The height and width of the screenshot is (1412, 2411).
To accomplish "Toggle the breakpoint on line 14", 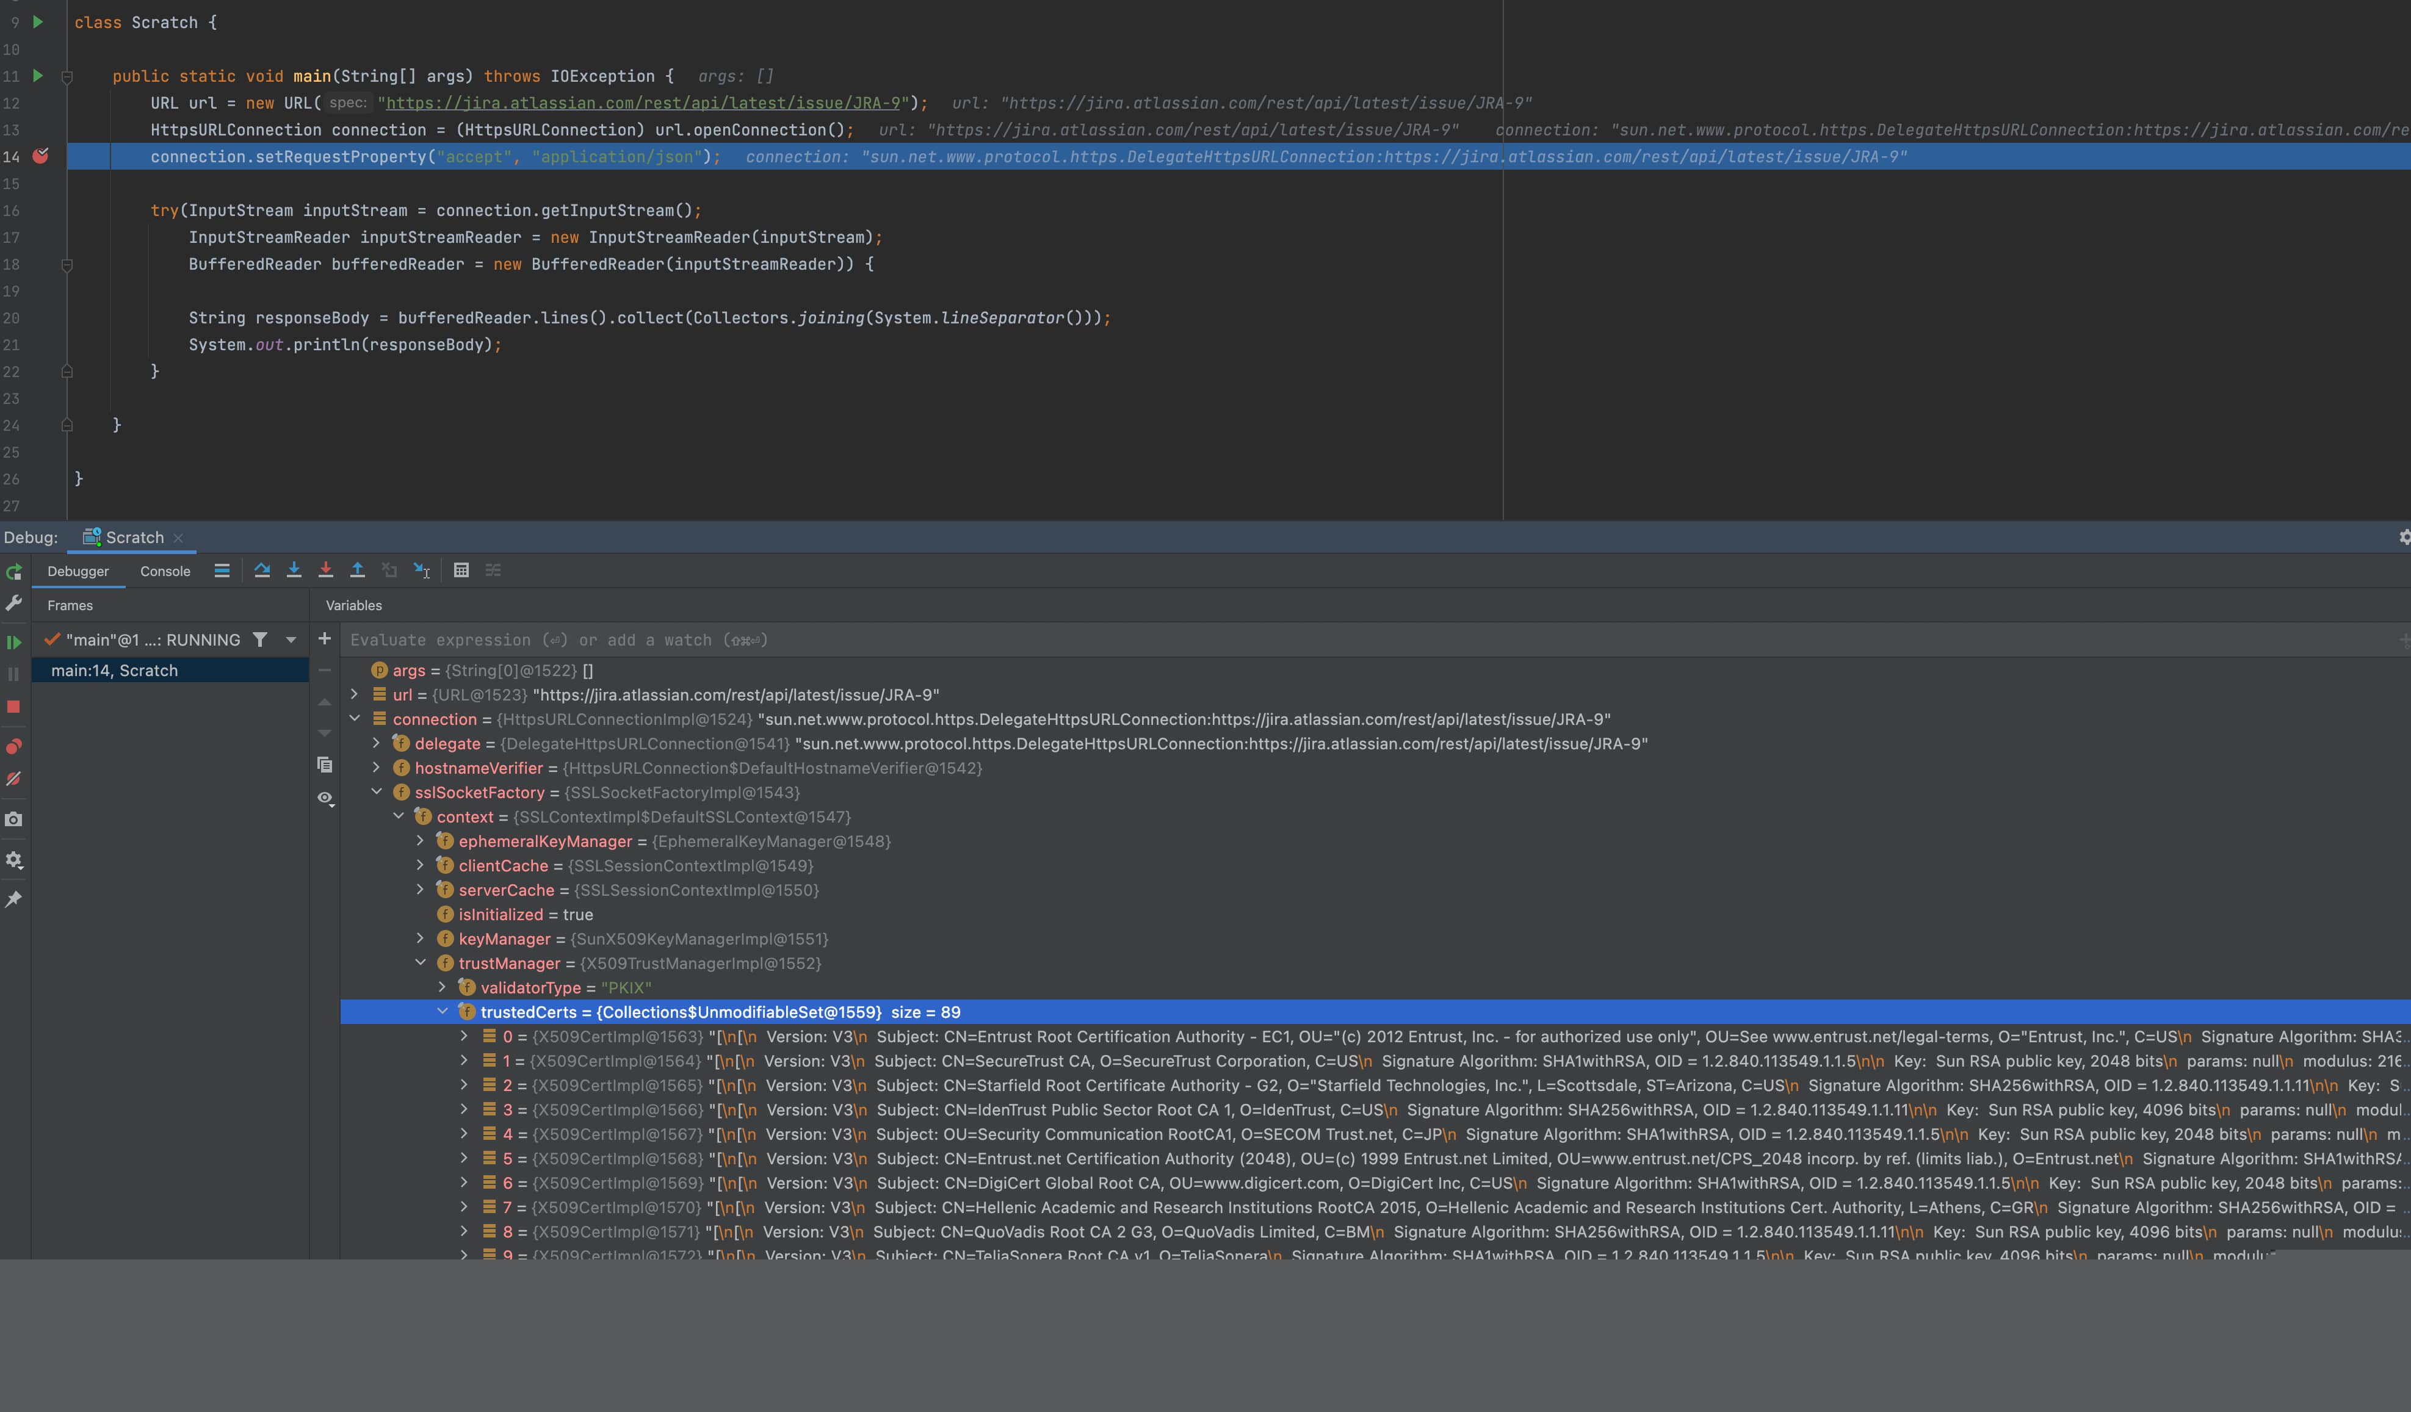I will click(x=40, y=156).
